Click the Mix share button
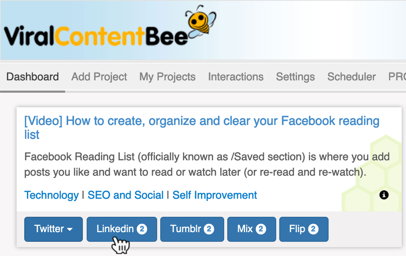The height and width of the screenshot is (256, 406). (245, 229)
